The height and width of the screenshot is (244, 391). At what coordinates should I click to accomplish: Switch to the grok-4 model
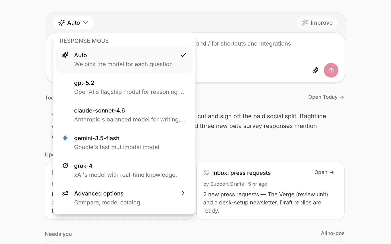124,170
